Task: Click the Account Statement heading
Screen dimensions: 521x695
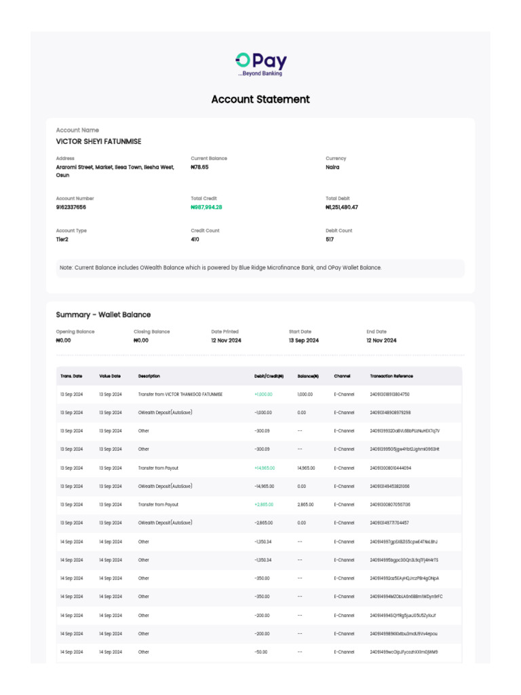Action: 260,99
